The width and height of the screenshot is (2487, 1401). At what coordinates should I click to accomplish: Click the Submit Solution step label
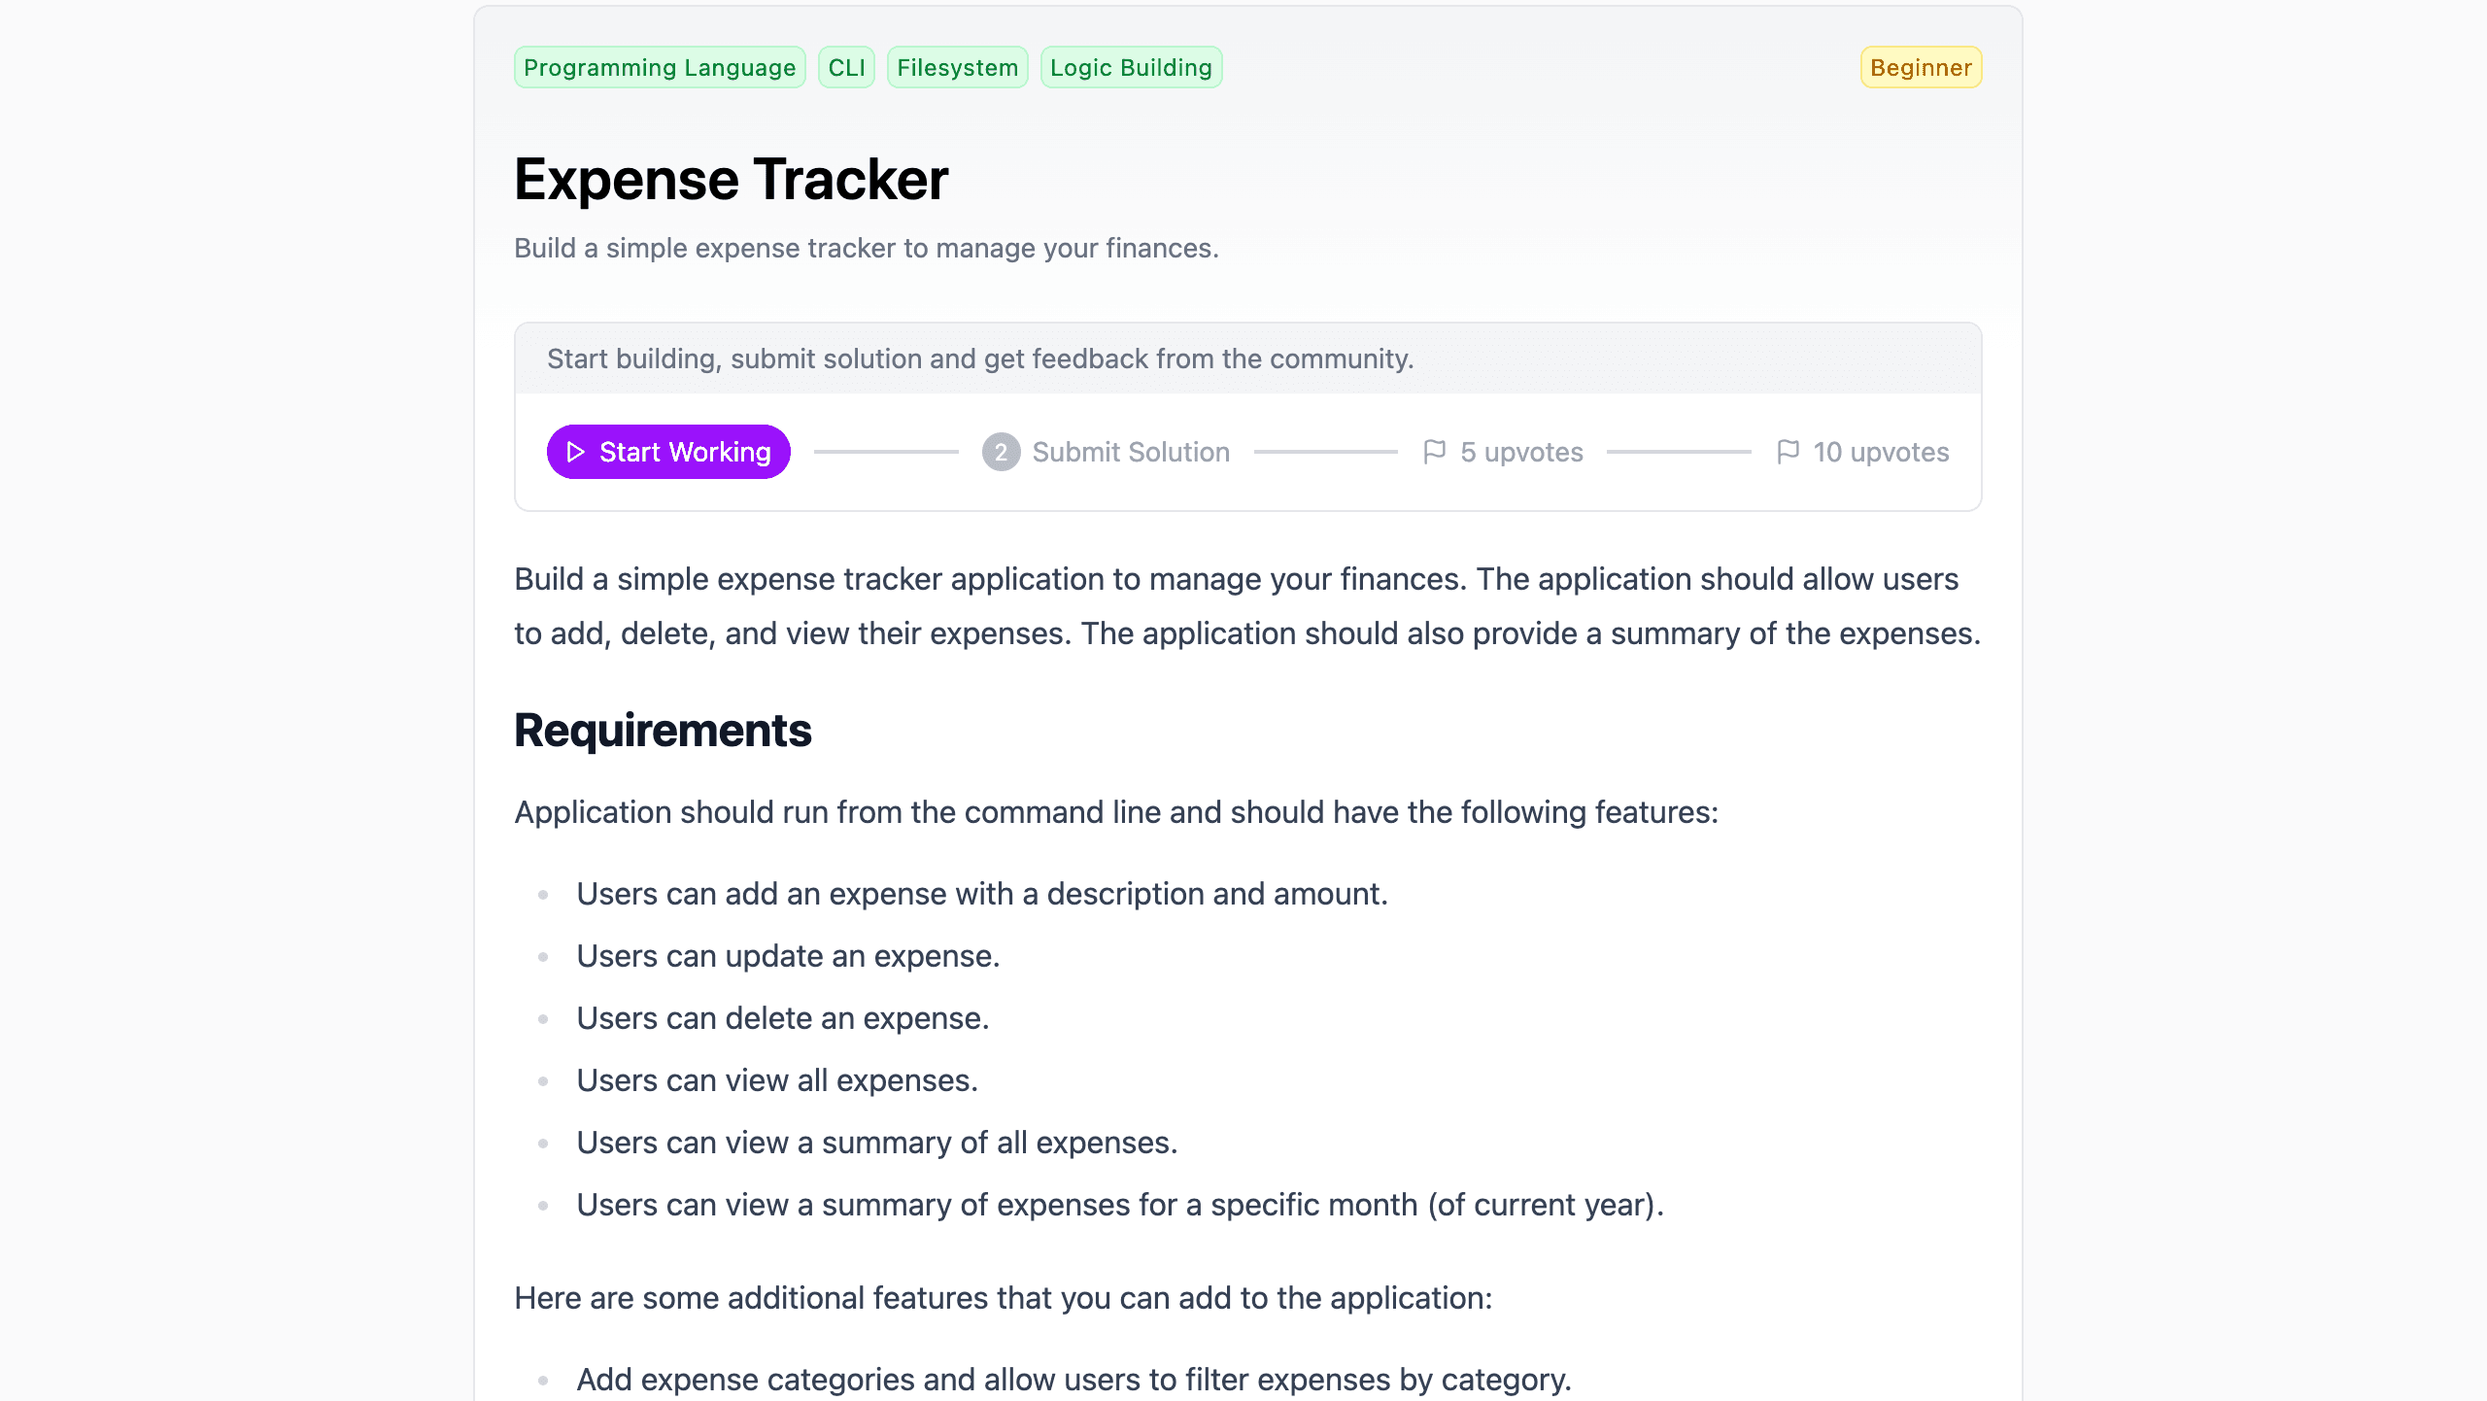tap(1131, 452)
